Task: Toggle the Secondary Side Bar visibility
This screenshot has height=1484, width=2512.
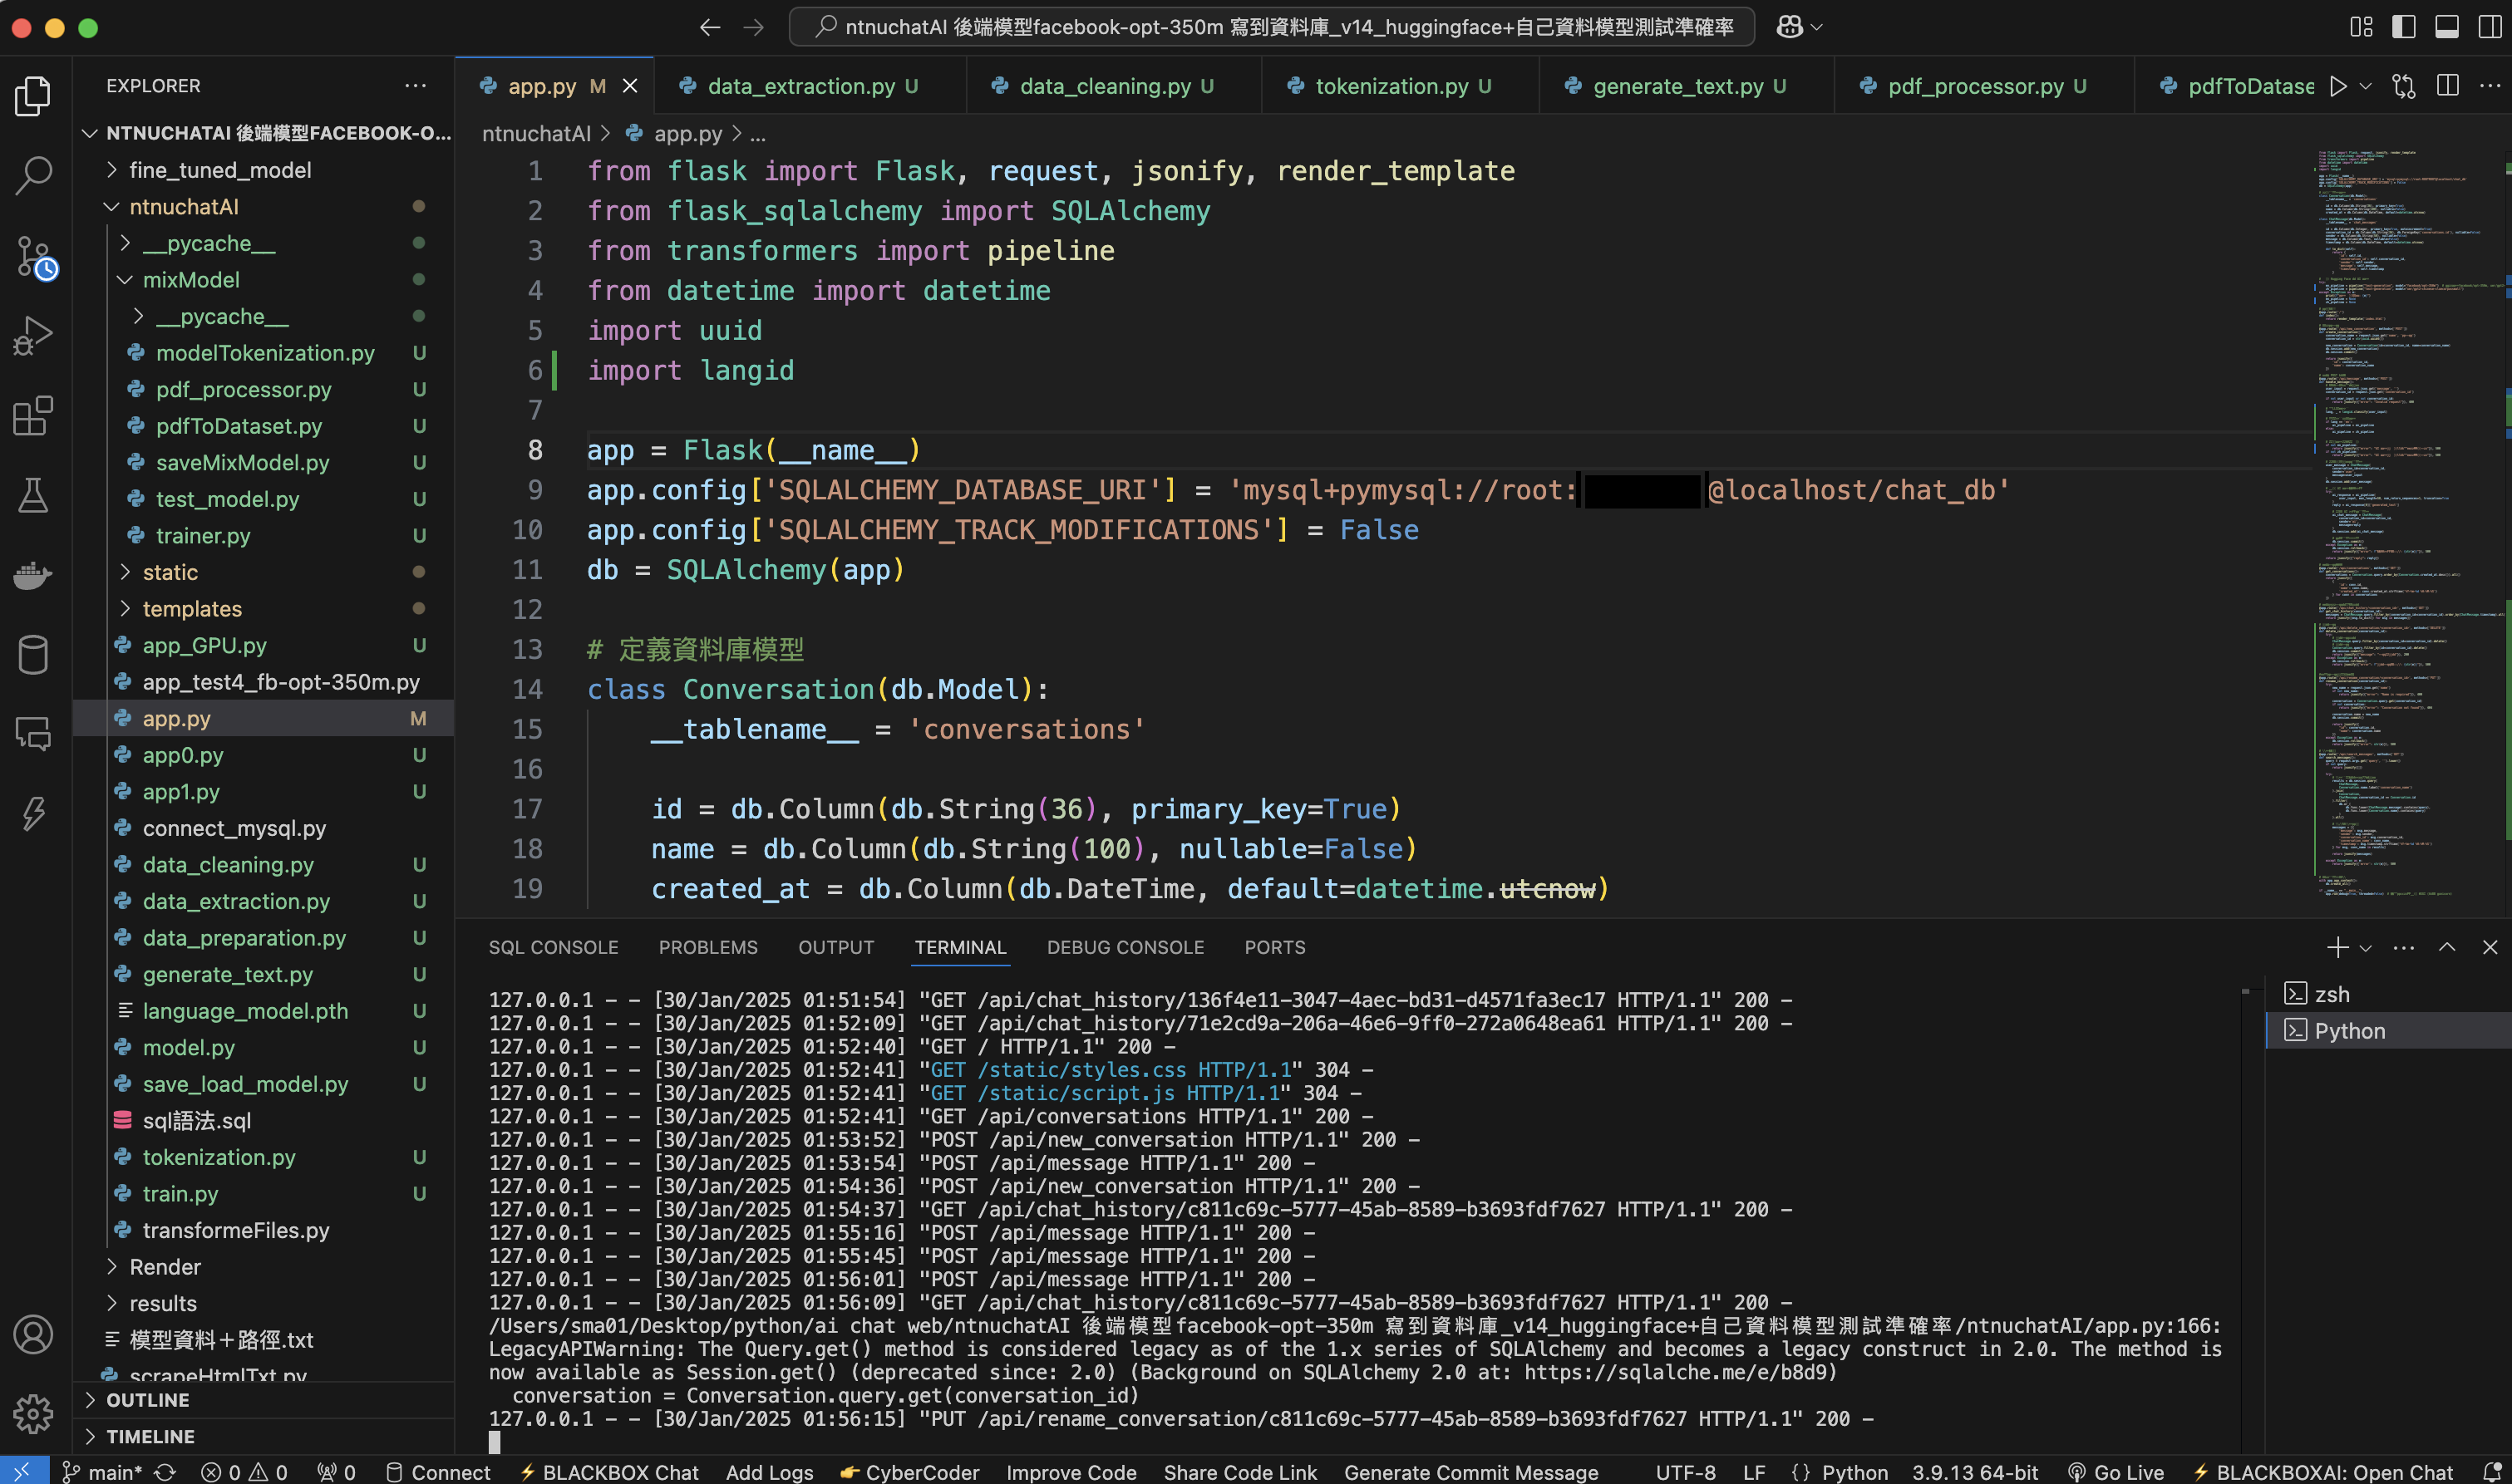Action: click(x=2490, y=27)
